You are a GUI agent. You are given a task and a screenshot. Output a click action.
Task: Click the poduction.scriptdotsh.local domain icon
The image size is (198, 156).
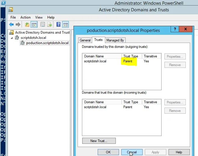pos(22,43)
